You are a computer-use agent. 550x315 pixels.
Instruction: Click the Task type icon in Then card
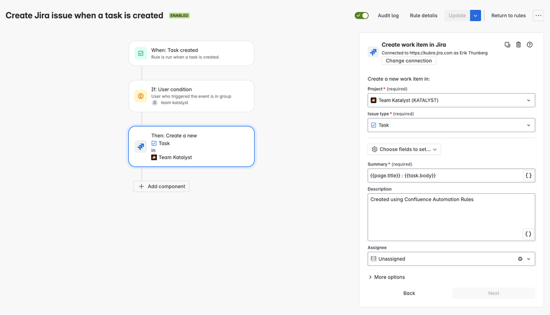(154, 143)
